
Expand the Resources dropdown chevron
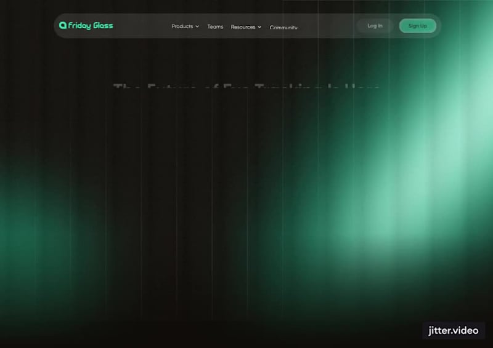259,27
